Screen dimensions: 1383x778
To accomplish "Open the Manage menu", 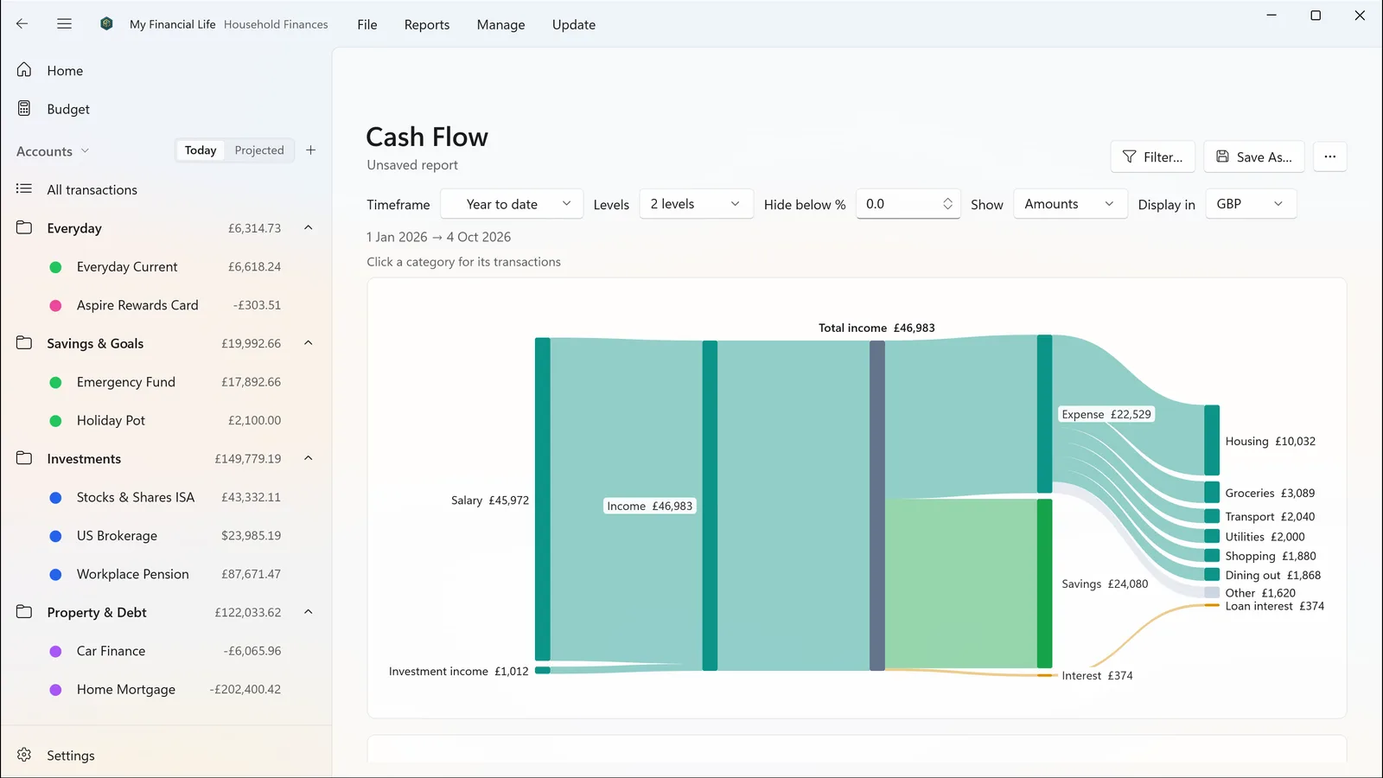I will [x=501, y=24].
